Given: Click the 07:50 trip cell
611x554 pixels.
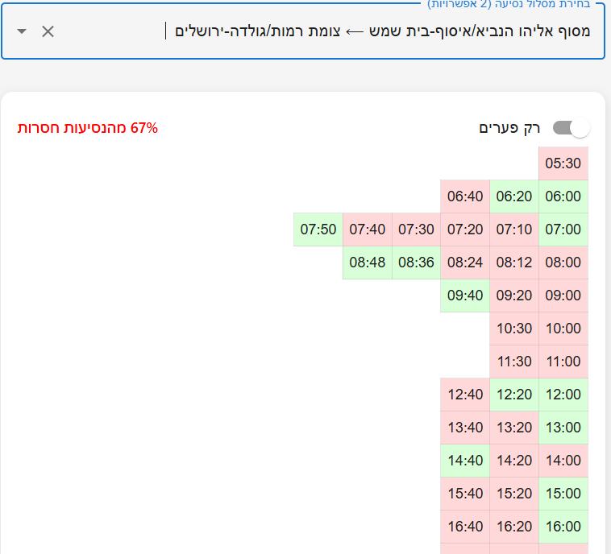Looking at the screenshot, I should coord(318,229).
